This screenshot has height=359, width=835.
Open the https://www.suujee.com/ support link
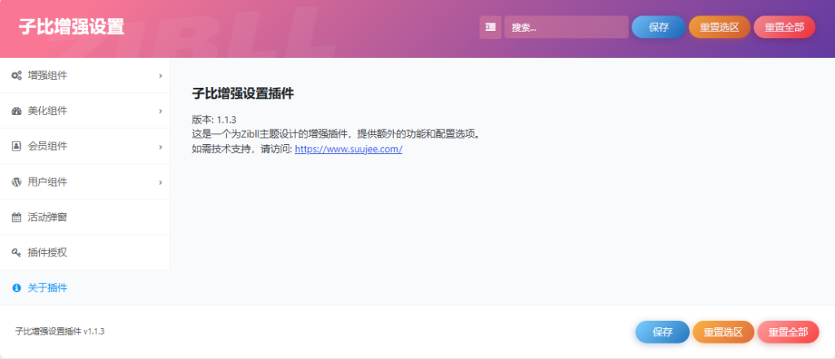click(348, 150)
